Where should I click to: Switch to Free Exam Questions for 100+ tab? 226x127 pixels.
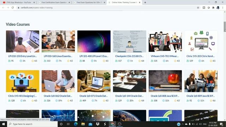tap(89, 2)
